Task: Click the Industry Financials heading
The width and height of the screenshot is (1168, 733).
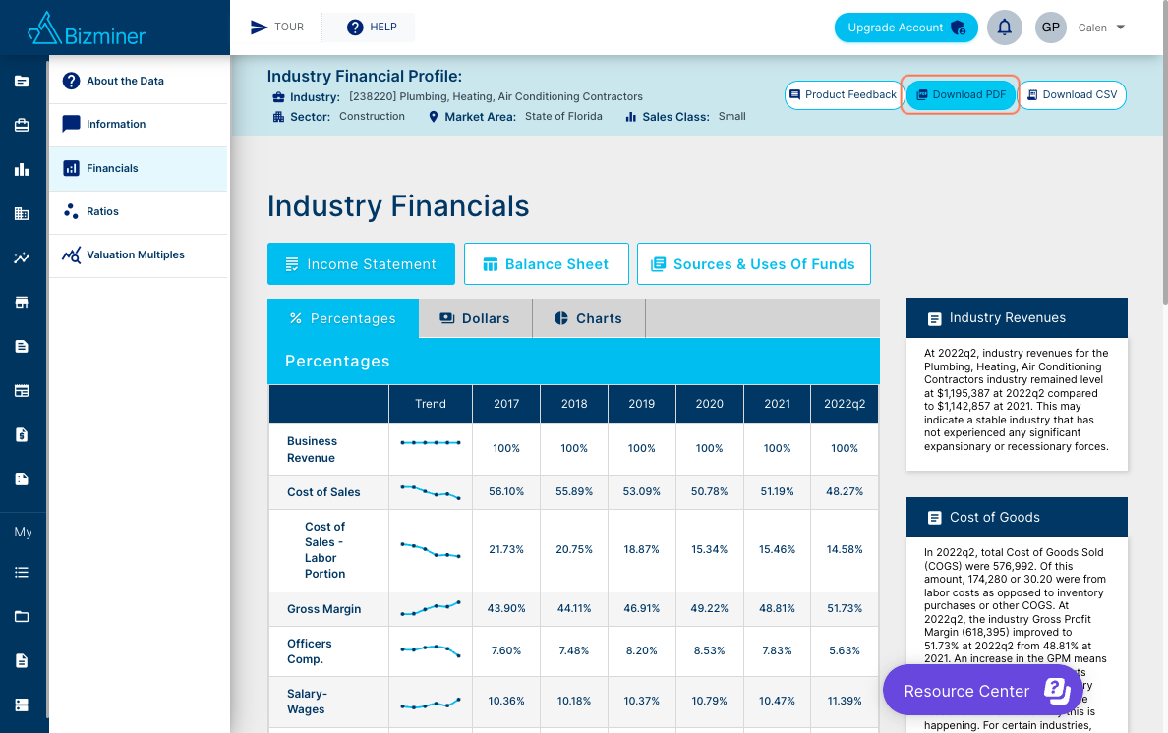Action: click(398, 206)
